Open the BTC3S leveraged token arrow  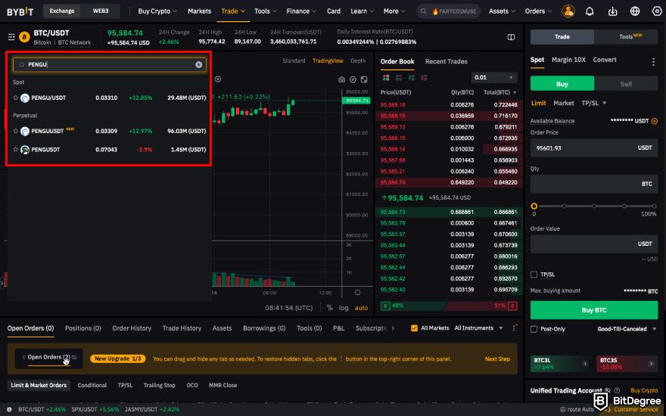point(651,364)
